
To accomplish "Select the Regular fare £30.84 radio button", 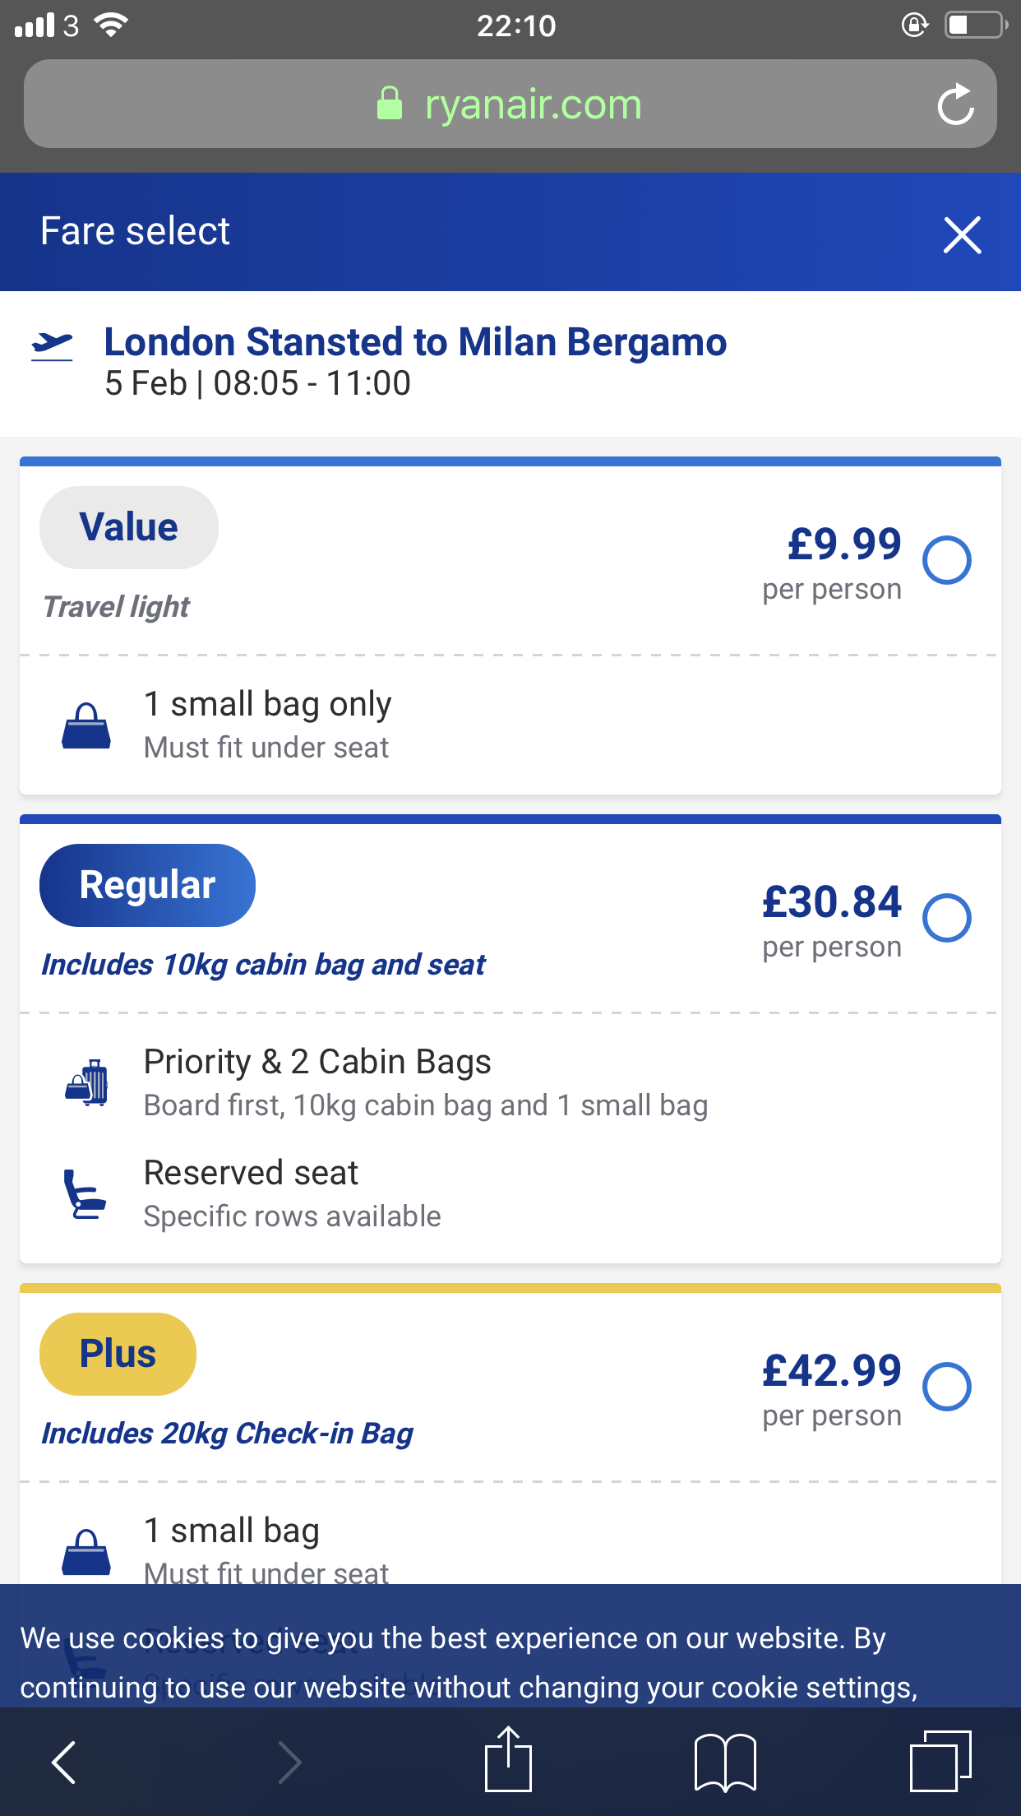I will point(947,918).
